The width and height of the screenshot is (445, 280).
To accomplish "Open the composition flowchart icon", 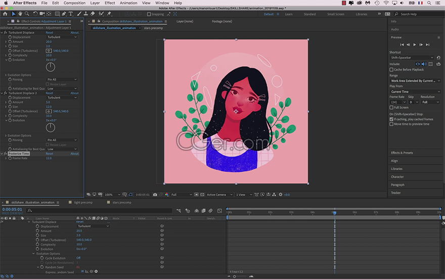I will click(274, 195).
